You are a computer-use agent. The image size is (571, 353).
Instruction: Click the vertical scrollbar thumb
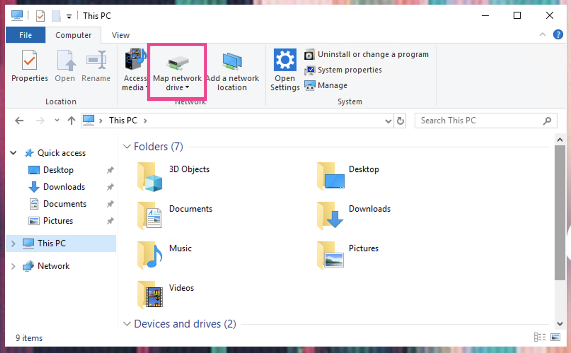tap(560, 213)
